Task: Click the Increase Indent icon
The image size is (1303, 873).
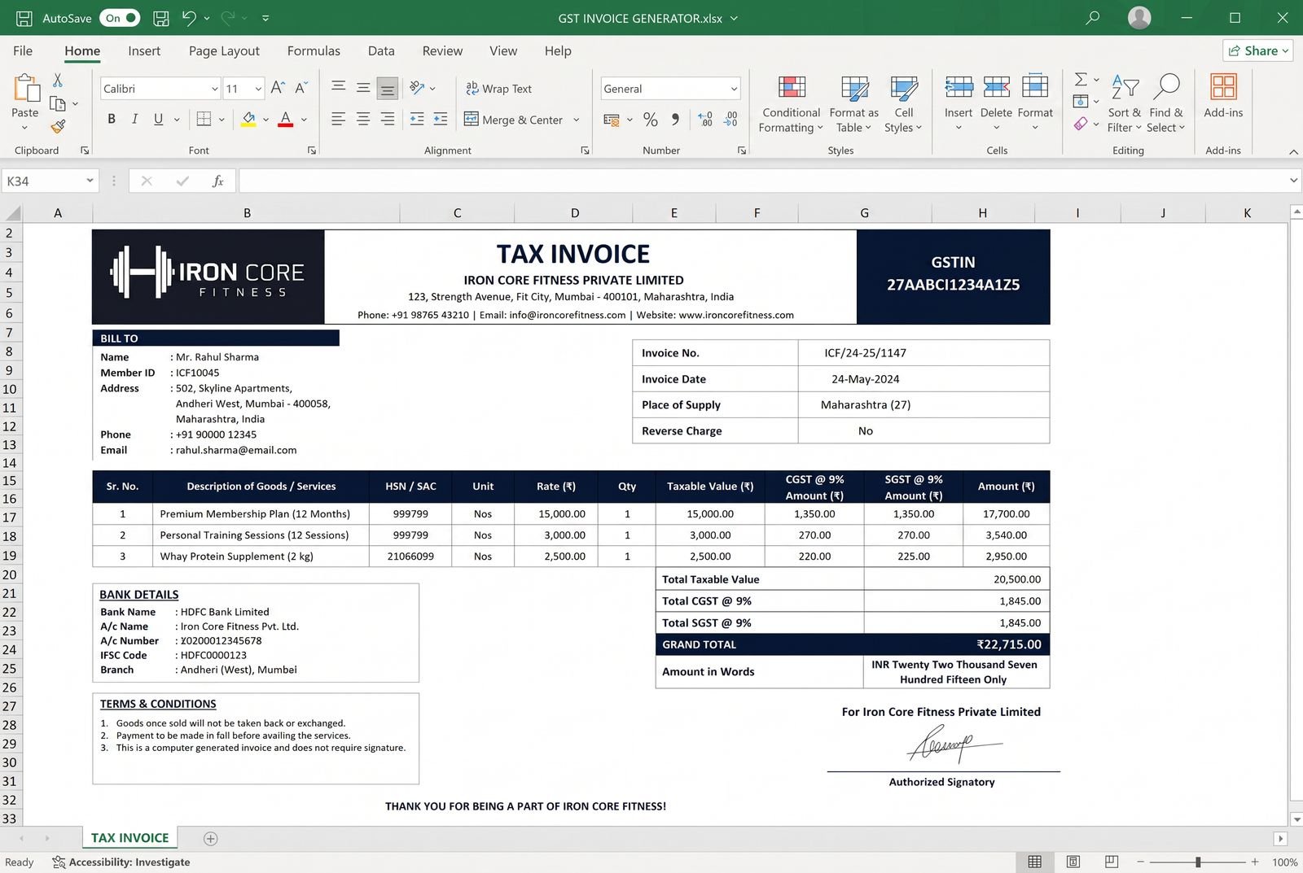Action: (441, 119)
